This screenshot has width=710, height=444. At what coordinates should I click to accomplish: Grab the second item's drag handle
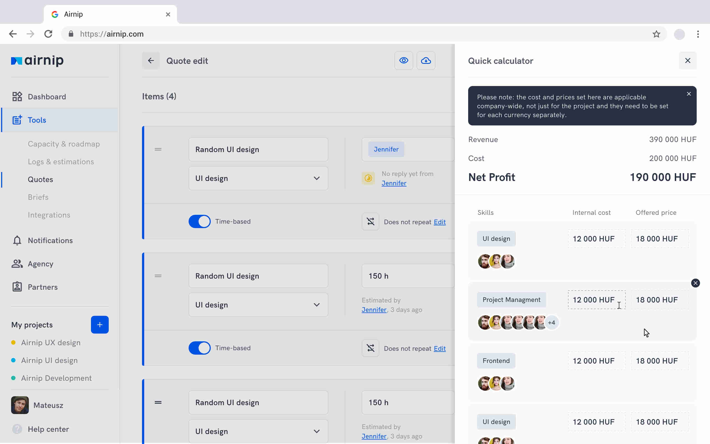pos(158,276)
